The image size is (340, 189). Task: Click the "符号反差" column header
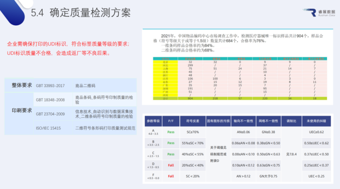(192, 121)
